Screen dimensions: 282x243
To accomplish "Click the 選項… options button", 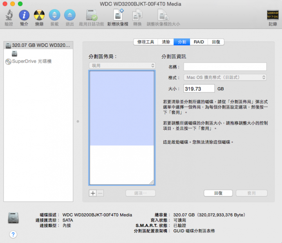I will (x=141, y=193).
